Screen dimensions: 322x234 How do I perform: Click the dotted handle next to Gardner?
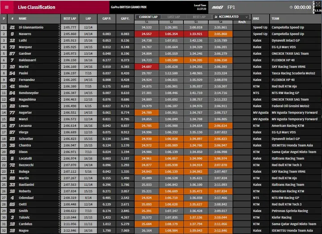click(x=59, y=54)
